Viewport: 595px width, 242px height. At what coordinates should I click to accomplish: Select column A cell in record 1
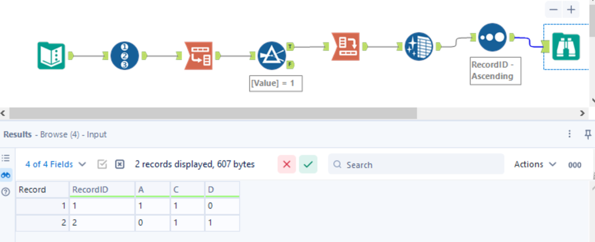tap(152, 206)
